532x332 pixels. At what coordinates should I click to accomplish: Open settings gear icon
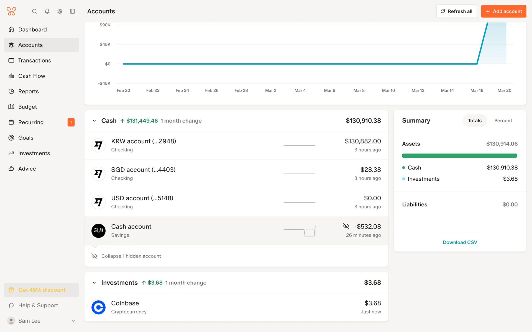pyautogui.click(x=60, y=11)
